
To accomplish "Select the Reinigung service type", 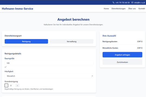I will [x=26, y=41].
